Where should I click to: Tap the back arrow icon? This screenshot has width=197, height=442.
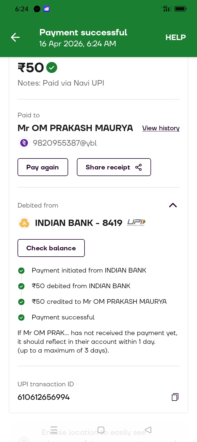tap(15, 37)
